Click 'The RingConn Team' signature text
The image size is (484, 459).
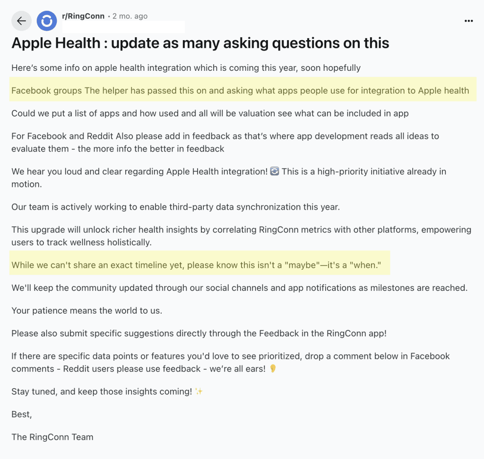click(52, 437)
